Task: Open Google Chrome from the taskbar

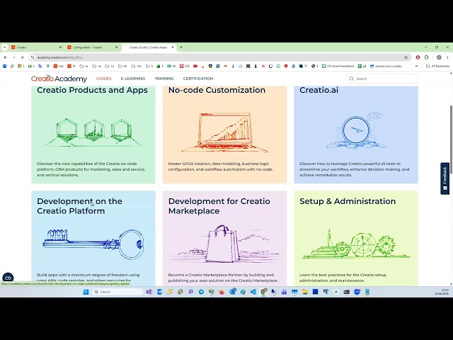Action: point(263,292)
